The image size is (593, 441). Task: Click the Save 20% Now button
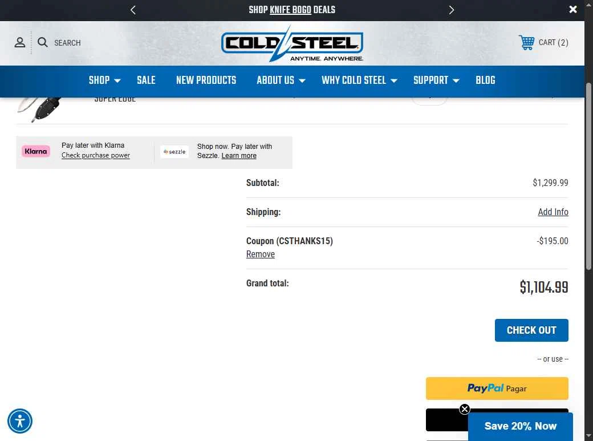tap(521, 426)
